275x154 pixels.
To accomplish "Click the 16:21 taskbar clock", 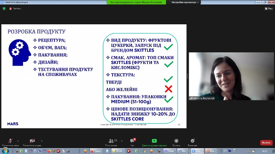I will (x=264, y=151).
